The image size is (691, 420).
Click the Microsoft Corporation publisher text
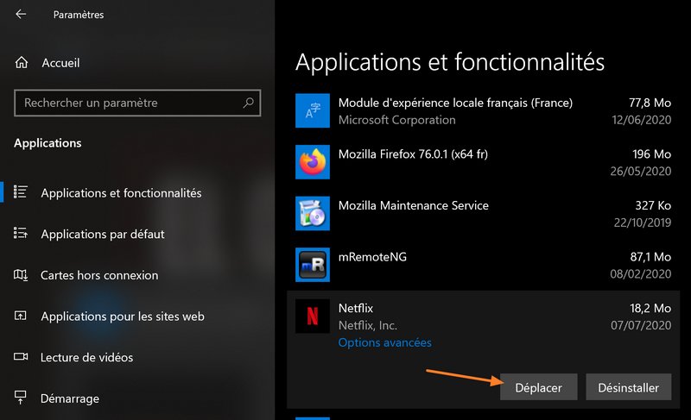(x=396, y=120)
